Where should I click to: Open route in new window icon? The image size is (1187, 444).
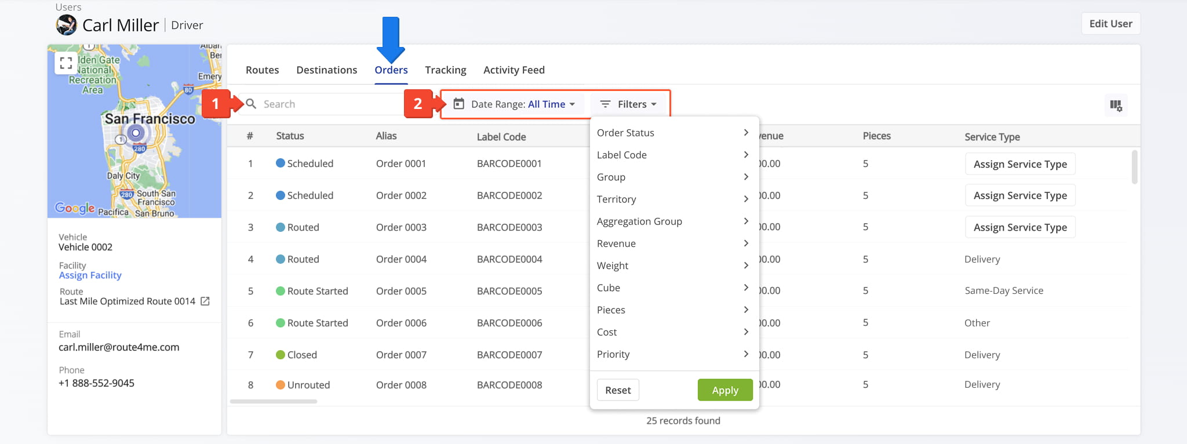pyautogui.click(x=205, y=301)
